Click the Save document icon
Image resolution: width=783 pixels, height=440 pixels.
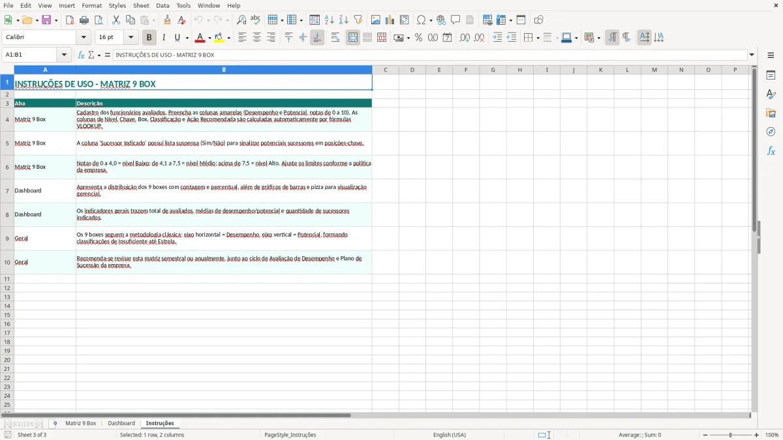tap(46, 20)
